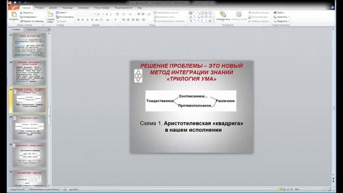Click the Направление текста icon
This screenshot has width=343, height=193.
[x=155, y=13]
